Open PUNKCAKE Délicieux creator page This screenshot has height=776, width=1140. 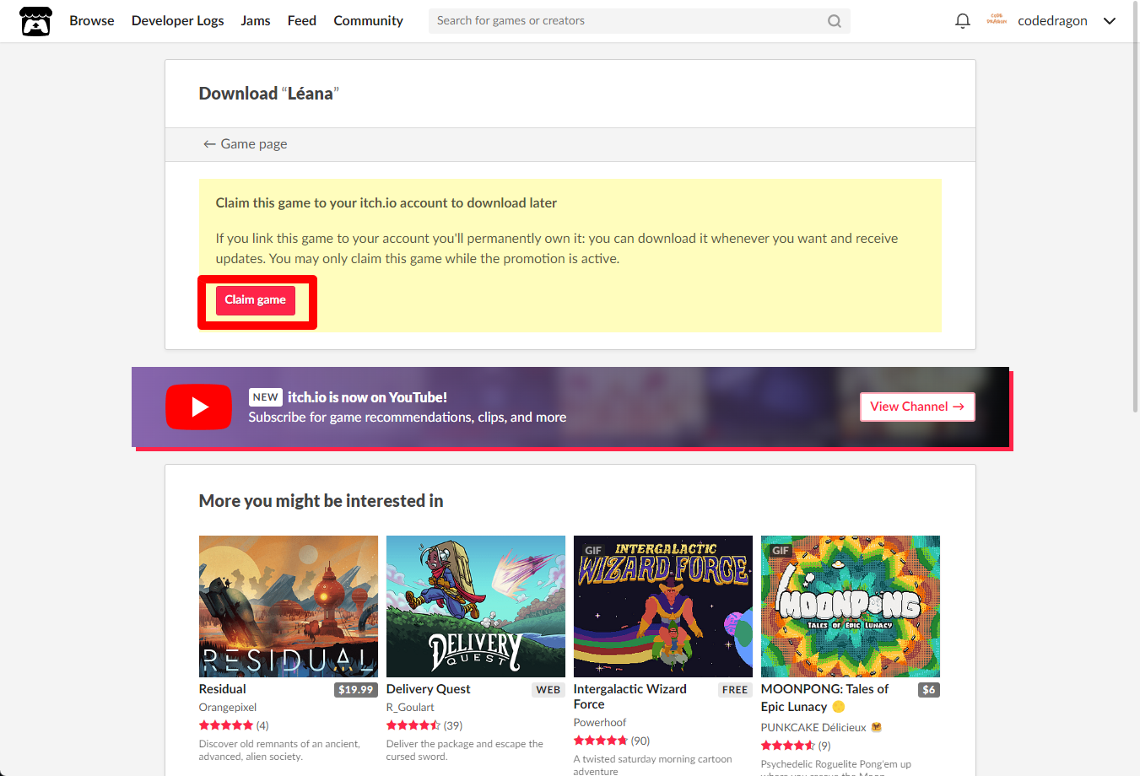pos(813,727)
